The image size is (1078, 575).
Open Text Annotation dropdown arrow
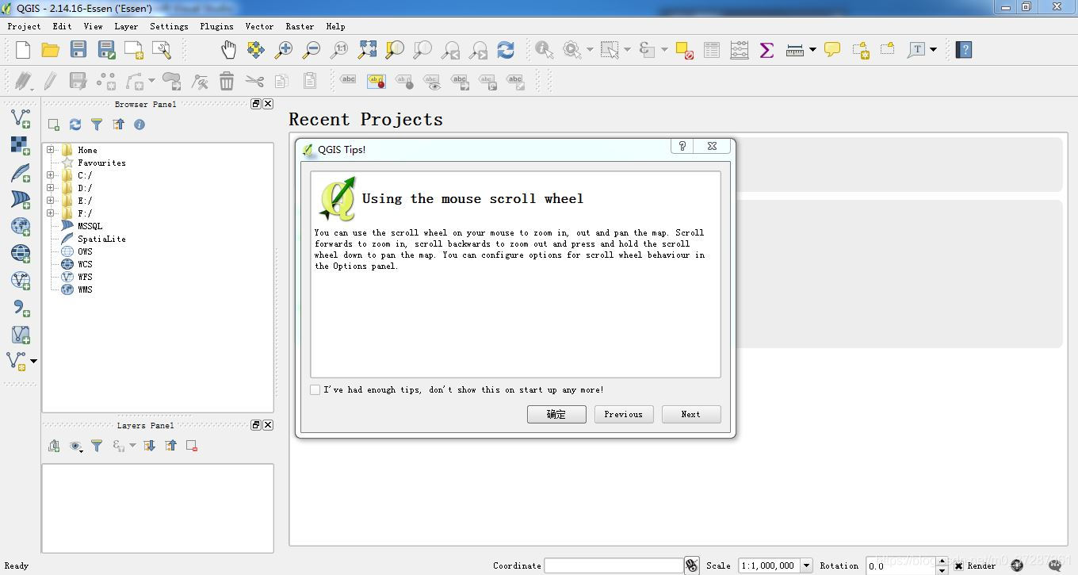(933, 50)
